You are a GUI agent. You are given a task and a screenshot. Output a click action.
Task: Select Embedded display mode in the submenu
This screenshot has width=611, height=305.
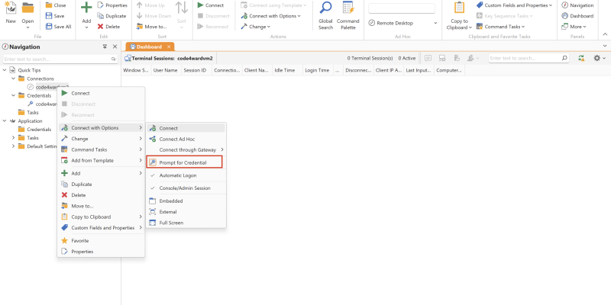[170, 201]
